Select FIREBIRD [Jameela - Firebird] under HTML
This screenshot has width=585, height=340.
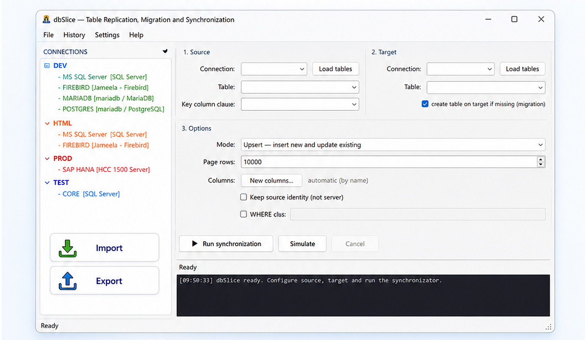[x=103, y=145]
